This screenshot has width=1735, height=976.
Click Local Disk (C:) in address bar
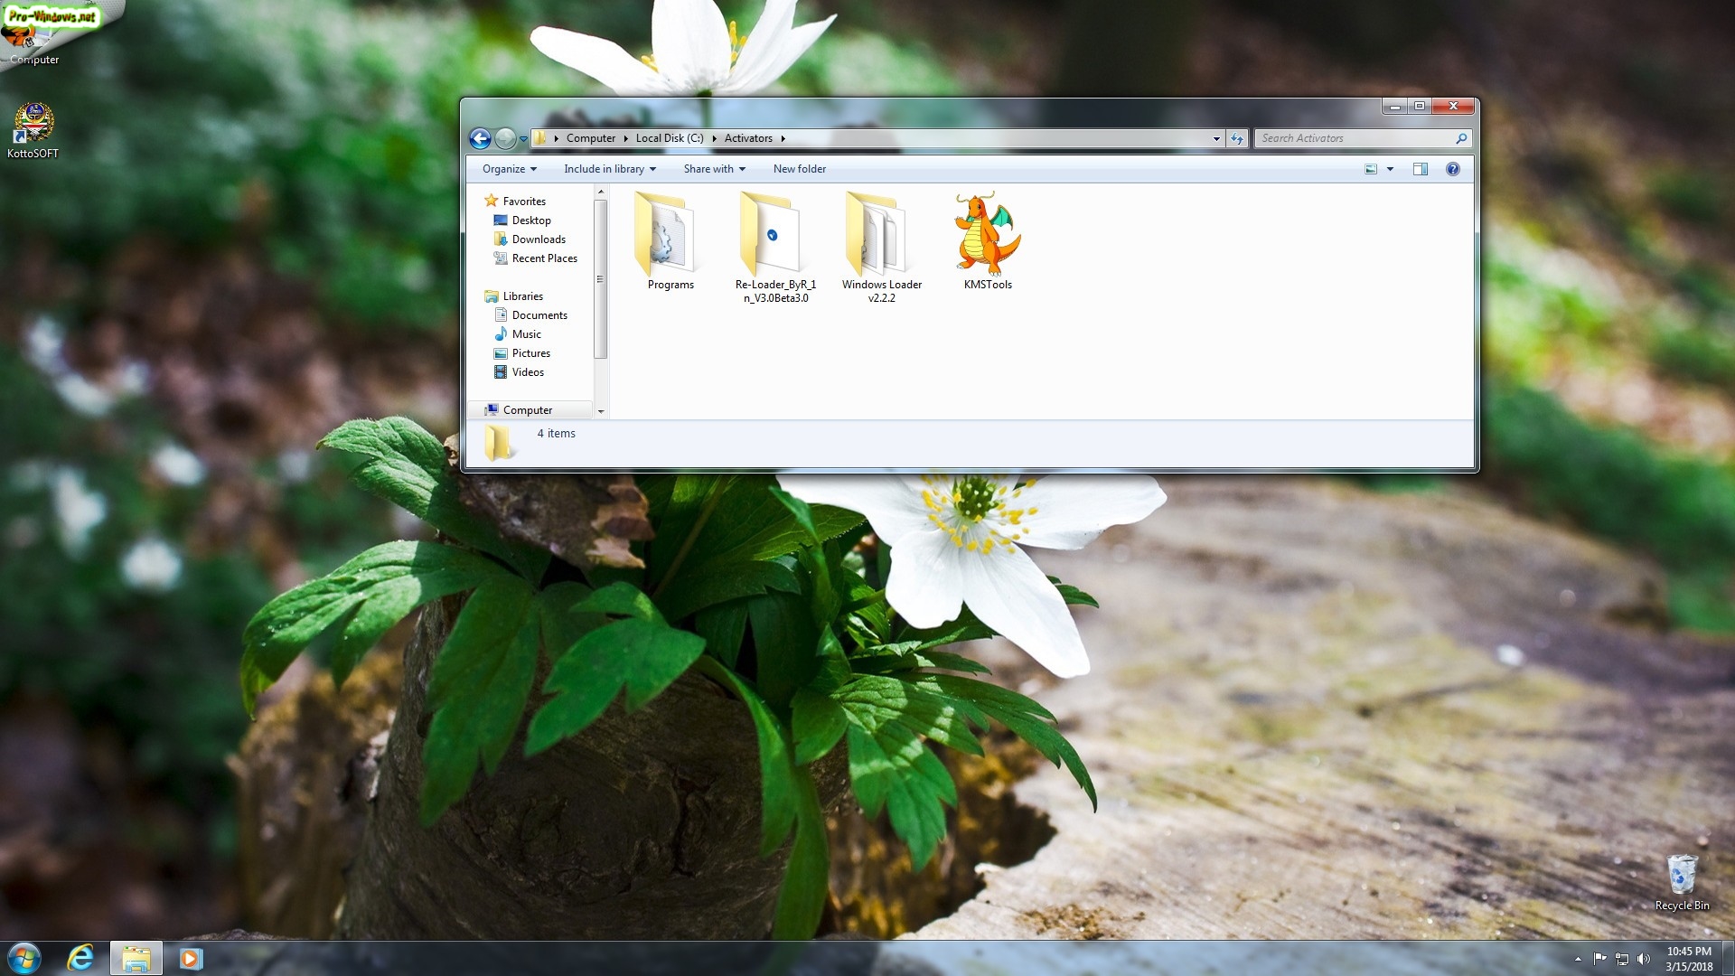pyautogui.click(x=669, y=138)
